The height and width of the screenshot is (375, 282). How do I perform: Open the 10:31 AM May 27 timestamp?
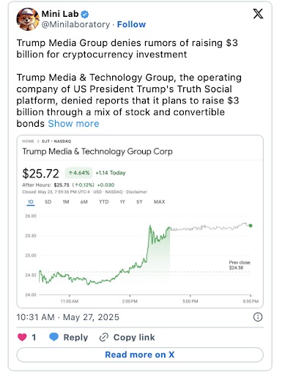68,317
